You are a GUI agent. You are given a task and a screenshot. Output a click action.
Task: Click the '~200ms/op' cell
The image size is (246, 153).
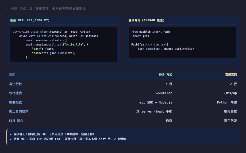coord(163,93)
